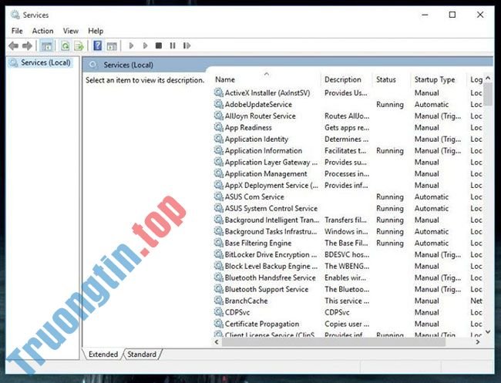Select the Application Information service name

click(264, 150)
